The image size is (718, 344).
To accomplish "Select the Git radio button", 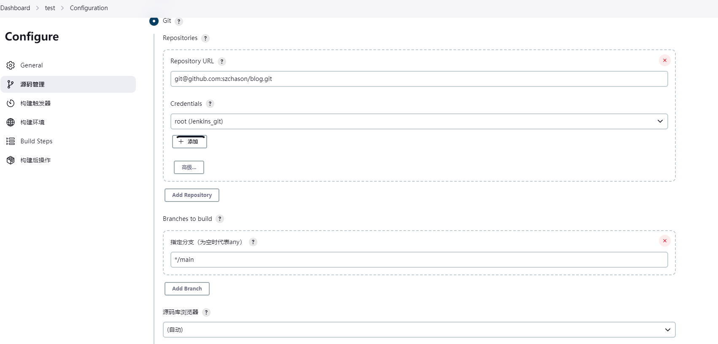I will point(154,21).
